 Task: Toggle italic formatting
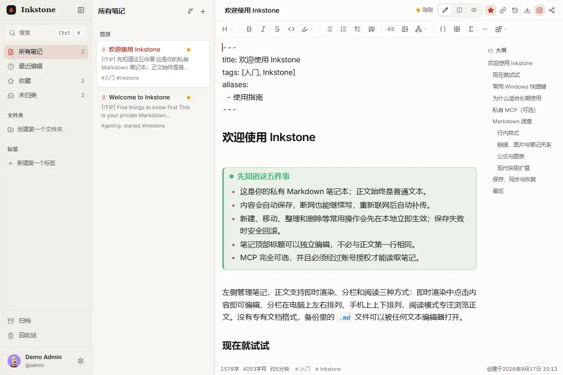(x=263, y=29)
